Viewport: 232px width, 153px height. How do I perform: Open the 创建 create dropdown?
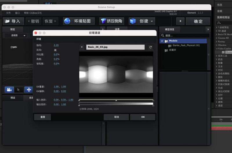point(142,21)
